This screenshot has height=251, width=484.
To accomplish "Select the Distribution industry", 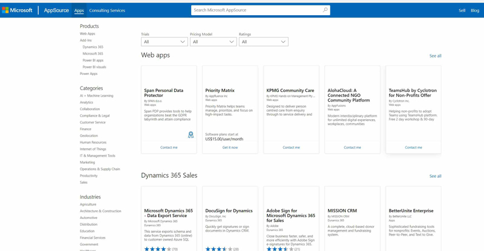I will click(88, 224).
